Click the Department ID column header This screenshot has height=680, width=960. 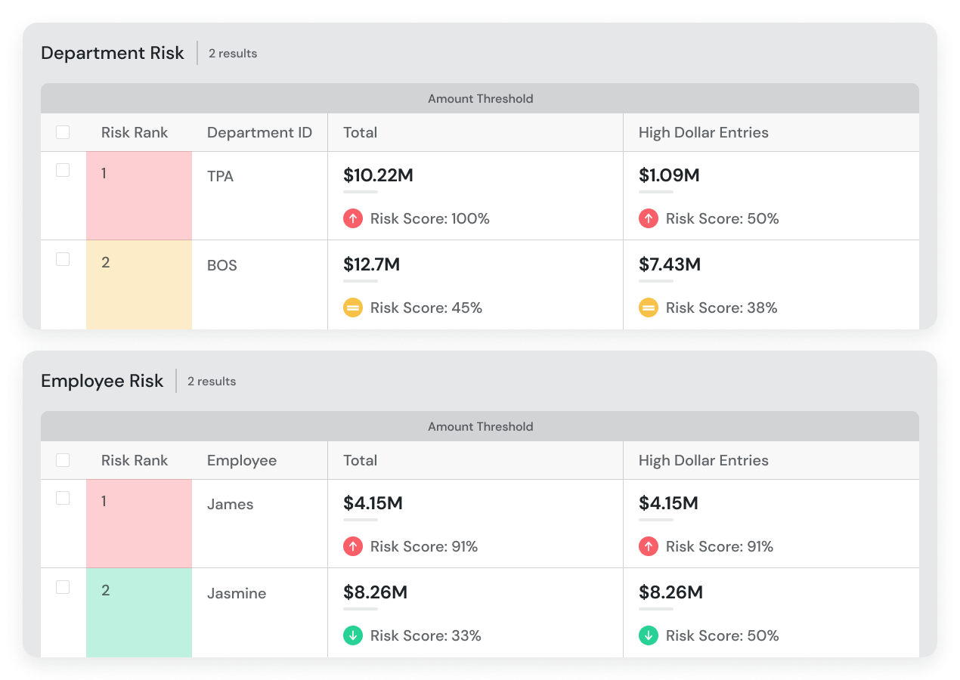coord(259,132)
